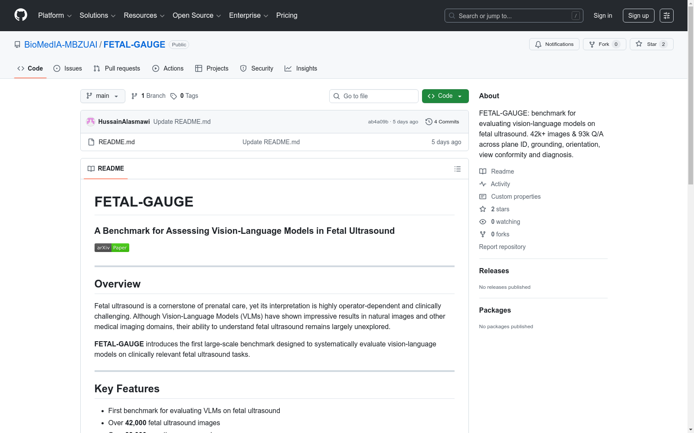The image size is (694, 433).
Task: Open the Security tab
Action: click(257, 68)
